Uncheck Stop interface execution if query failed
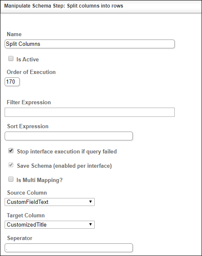Screen dimensions: 202x256 11,150
